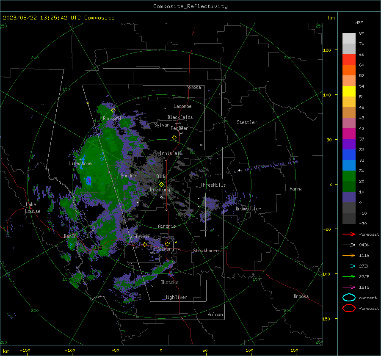The height and width of the screenshot is (356, 381).
Task: Click the Hanna label
Action: click(x=296, y=189)
